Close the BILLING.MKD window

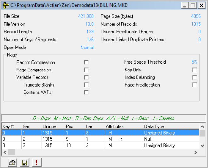tap(201, 5)
